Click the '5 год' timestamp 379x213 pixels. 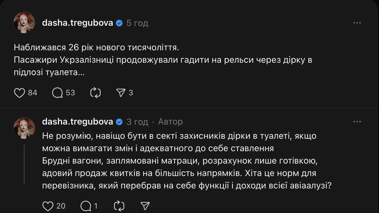pyautogui.click(x=137, y=23)
